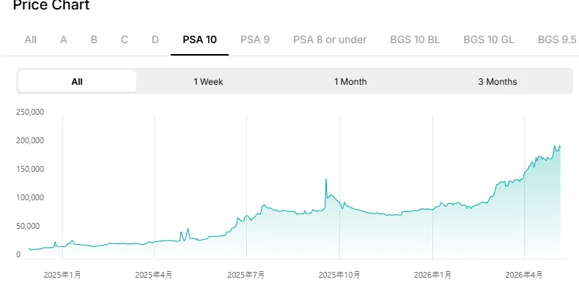Switch to PSA 9 prices
The image size is (579, 296).
255,39
